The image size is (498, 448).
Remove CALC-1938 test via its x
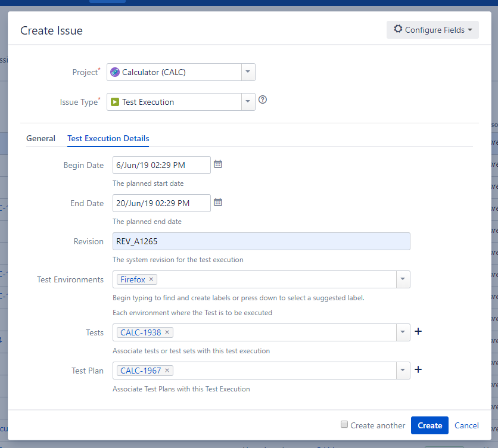[167, 332]
